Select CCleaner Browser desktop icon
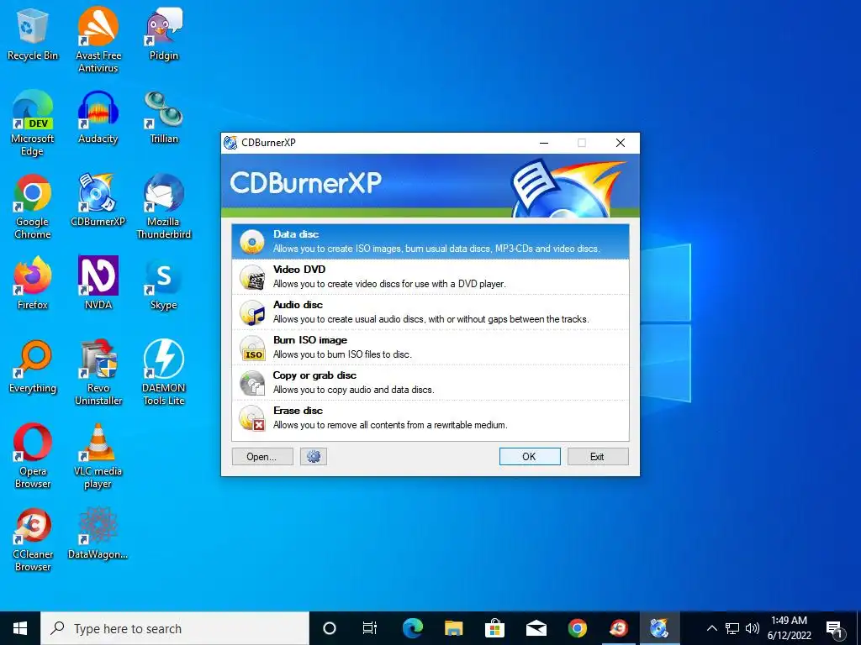This screenshot has height=645, width=861. pyautogui.click(x=33, y=540)
